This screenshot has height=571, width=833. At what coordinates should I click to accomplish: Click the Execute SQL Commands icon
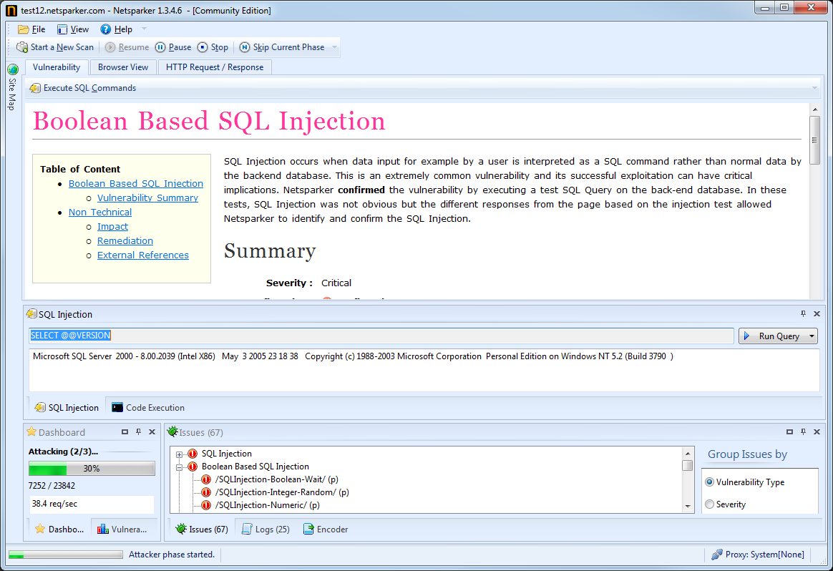tap(35, 88)
